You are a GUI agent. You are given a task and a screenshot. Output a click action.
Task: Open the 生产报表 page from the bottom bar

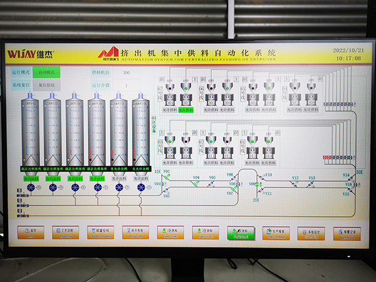(276, 232)
